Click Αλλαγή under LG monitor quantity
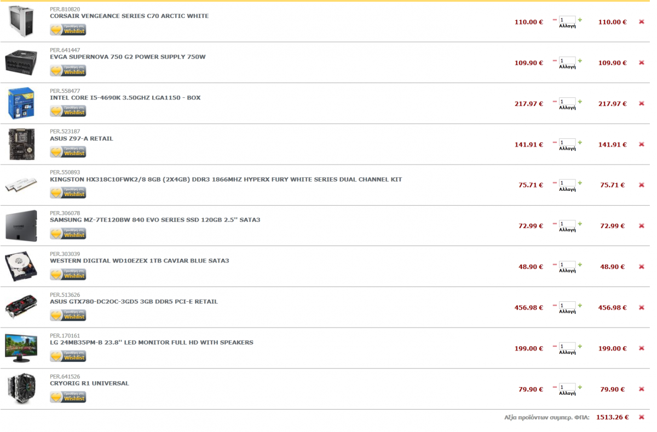The height and width of the screenshot is (432, 657). pos(567,353)
